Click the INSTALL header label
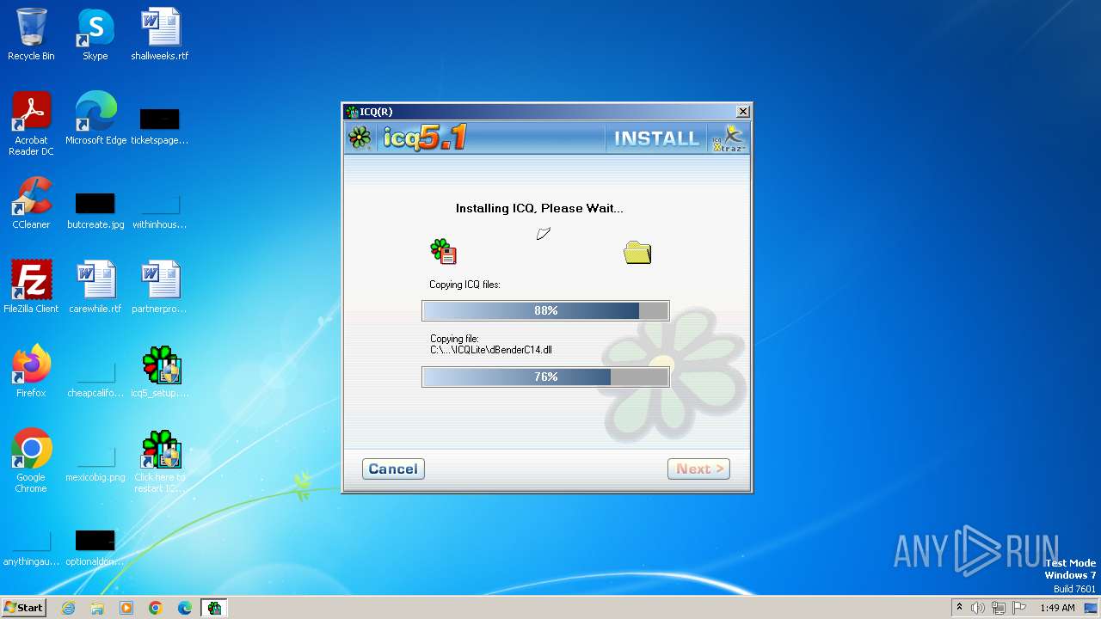 pos(656,138)
